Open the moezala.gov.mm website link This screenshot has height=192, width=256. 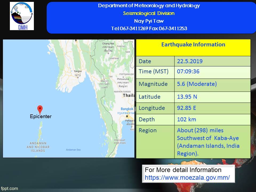point(187,177)
